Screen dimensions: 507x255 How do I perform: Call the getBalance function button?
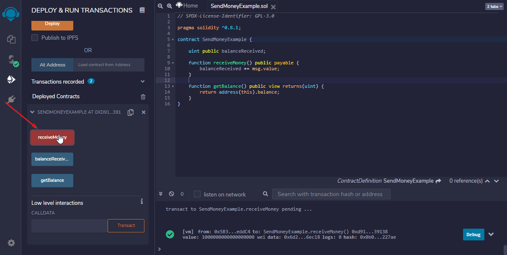52,181
